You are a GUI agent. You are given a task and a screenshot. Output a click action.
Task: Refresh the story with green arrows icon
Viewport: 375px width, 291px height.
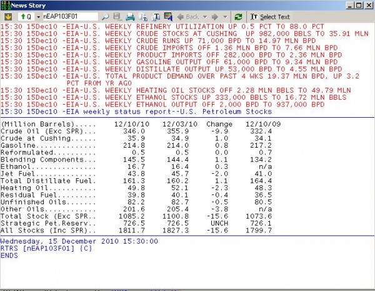click(x=238, y=17)
